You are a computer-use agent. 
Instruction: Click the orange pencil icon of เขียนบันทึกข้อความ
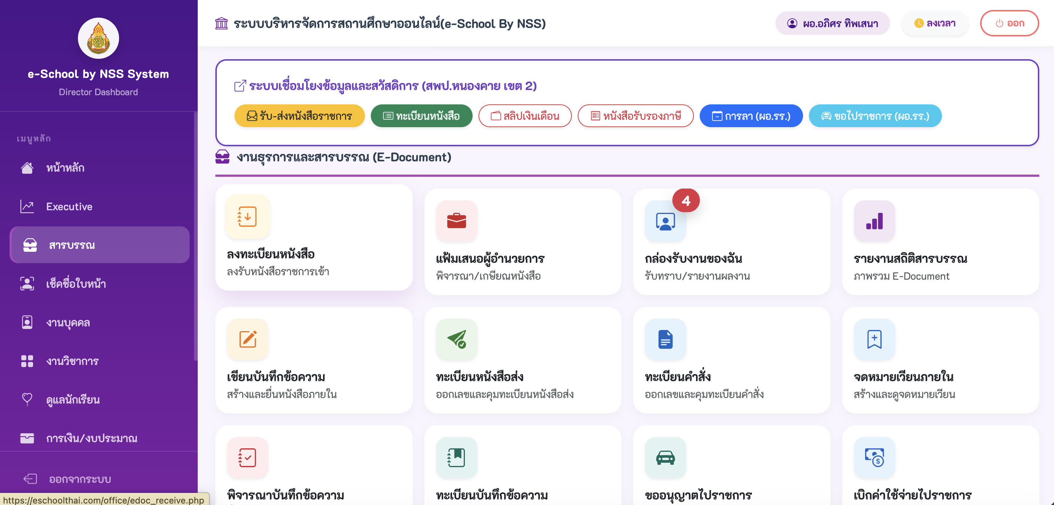(248, 339)
